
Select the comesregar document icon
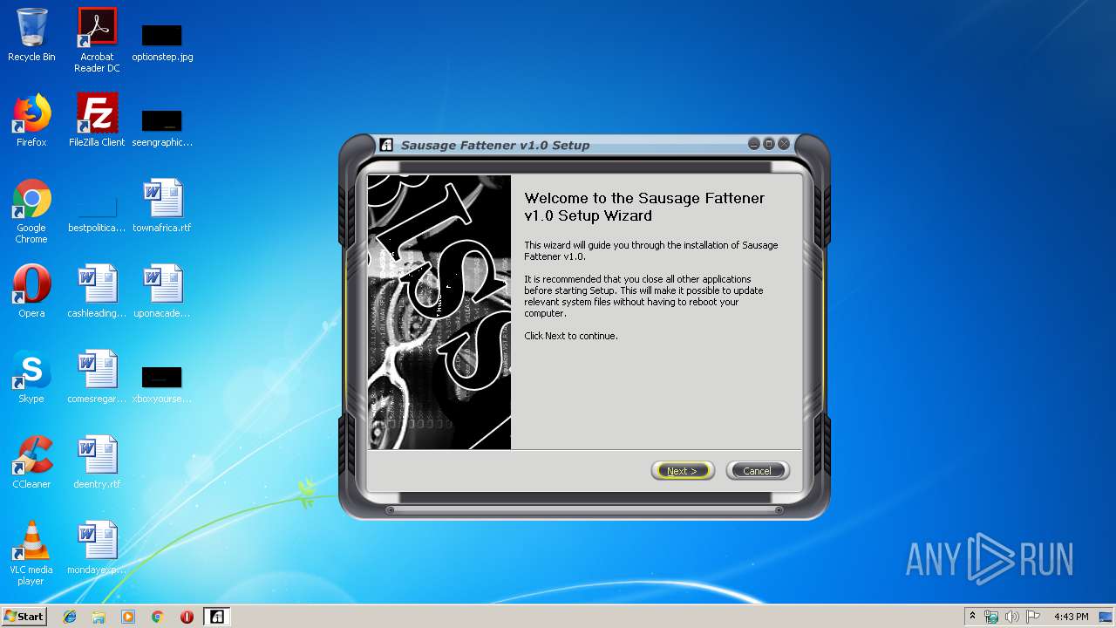97,377
